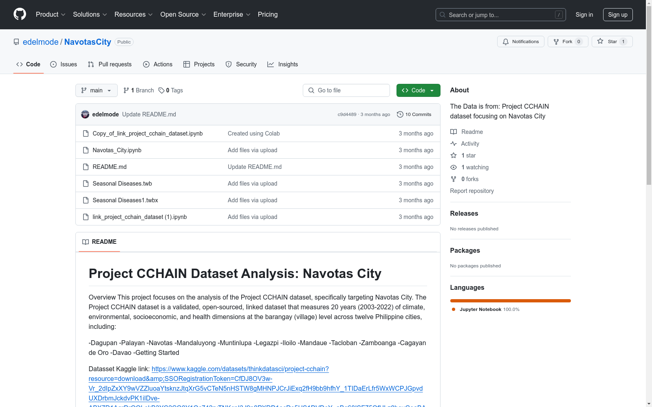
Task: Open the edelmode owner link
Action: tap(41, 42)
